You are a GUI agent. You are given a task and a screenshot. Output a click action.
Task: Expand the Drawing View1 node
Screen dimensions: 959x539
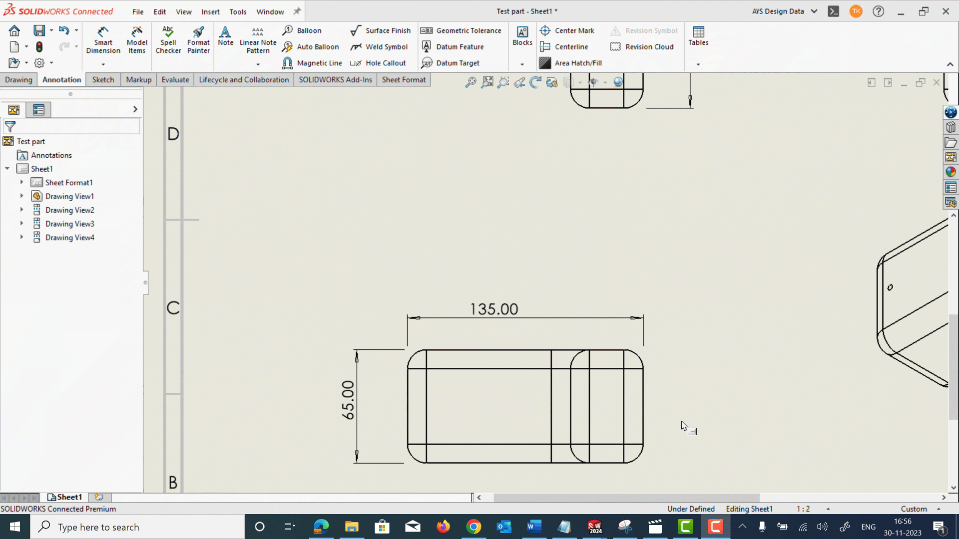pos(21,196)
